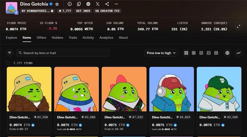The width and height of the screenshot is (247, 137).
Task: Toggle the filters panel icon
Action: click(x=9, y=53)
